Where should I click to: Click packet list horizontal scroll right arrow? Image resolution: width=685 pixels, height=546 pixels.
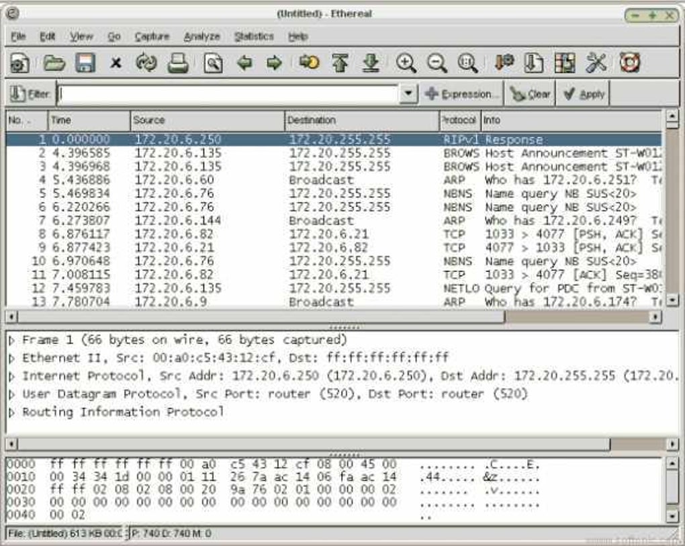pyautogui.click(x=655, y=317)
